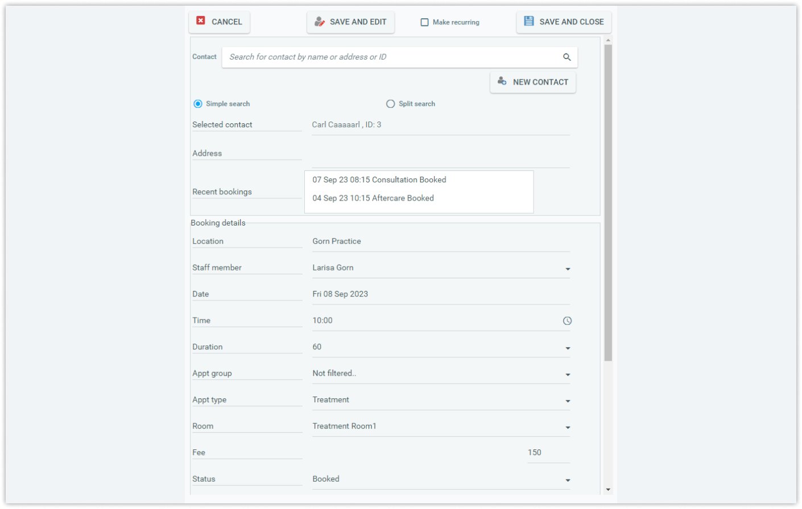Viewport: 802px width, 509px height.
Task: Select the Simple search radio button
Action: (x=198, y=104)
